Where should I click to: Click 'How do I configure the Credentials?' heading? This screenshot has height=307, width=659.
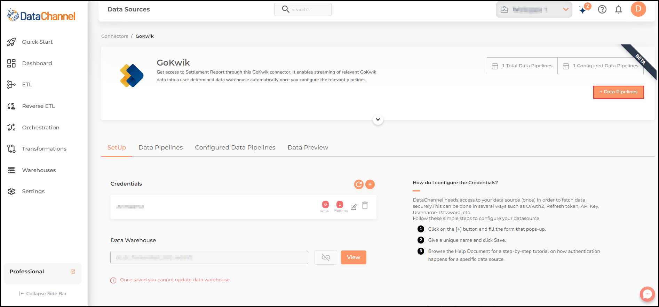[x=455, y=182]
